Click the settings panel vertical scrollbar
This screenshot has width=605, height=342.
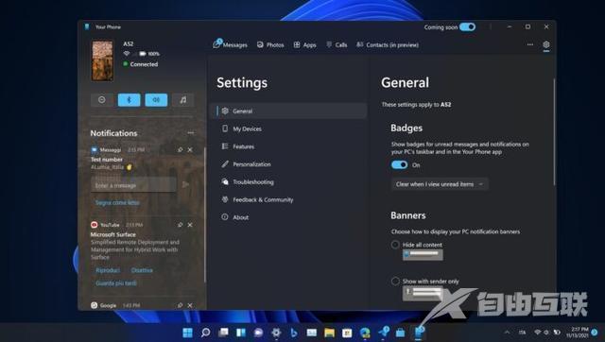coord(555,131)
